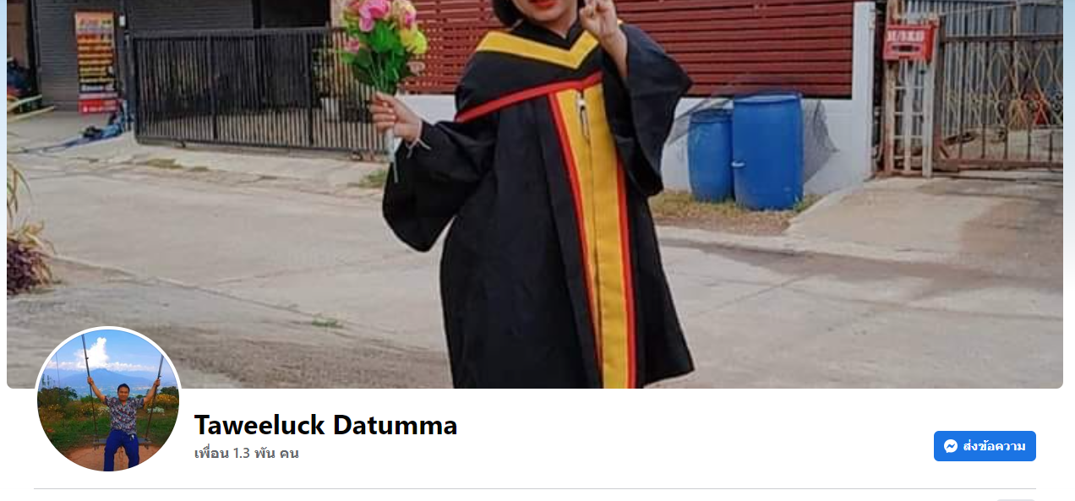
Task: Open the graduation cover photo
Action: [535, 194]
